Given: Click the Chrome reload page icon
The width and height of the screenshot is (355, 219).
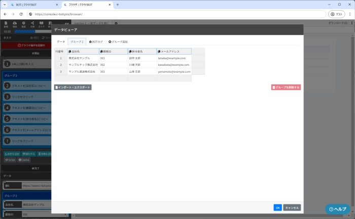Looking at the screenshot, I should [x=21, y=14].
